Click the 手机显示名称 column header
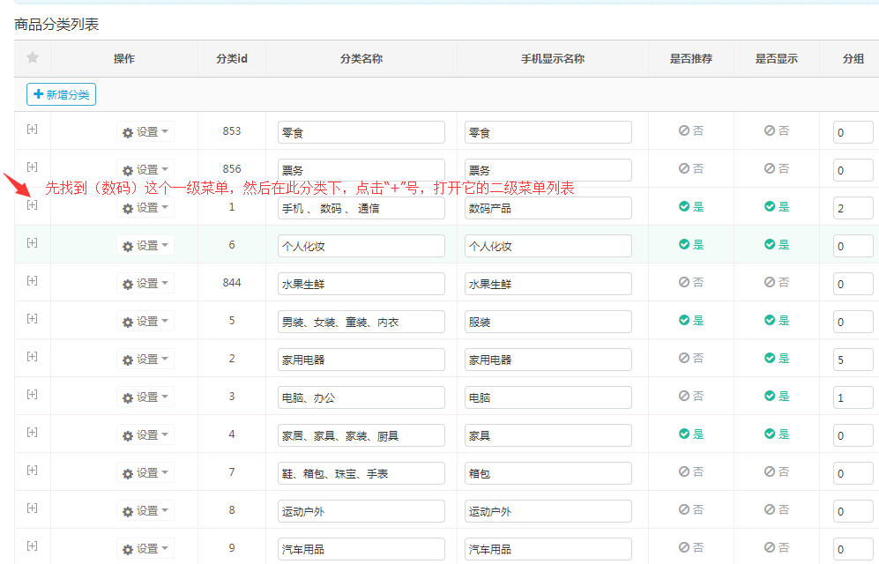 tap(552, 58)
